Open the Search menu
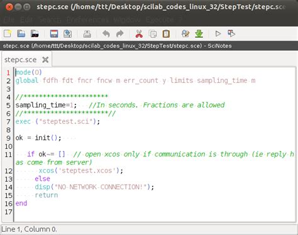This screenshot has width=298, height=235. click(50, 20)
